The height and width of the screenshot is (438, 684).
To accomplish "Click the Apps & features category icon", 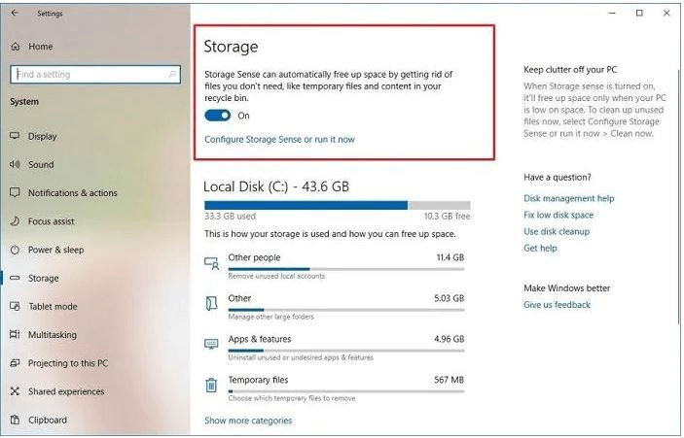I will click(x=211, y=344).
